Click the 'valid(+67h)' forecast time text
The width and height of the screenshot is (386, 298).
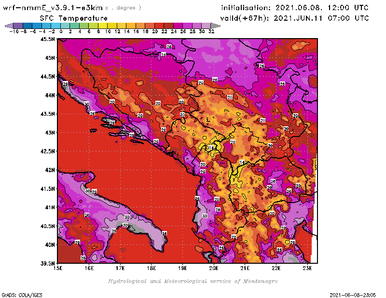pos(245,18)
